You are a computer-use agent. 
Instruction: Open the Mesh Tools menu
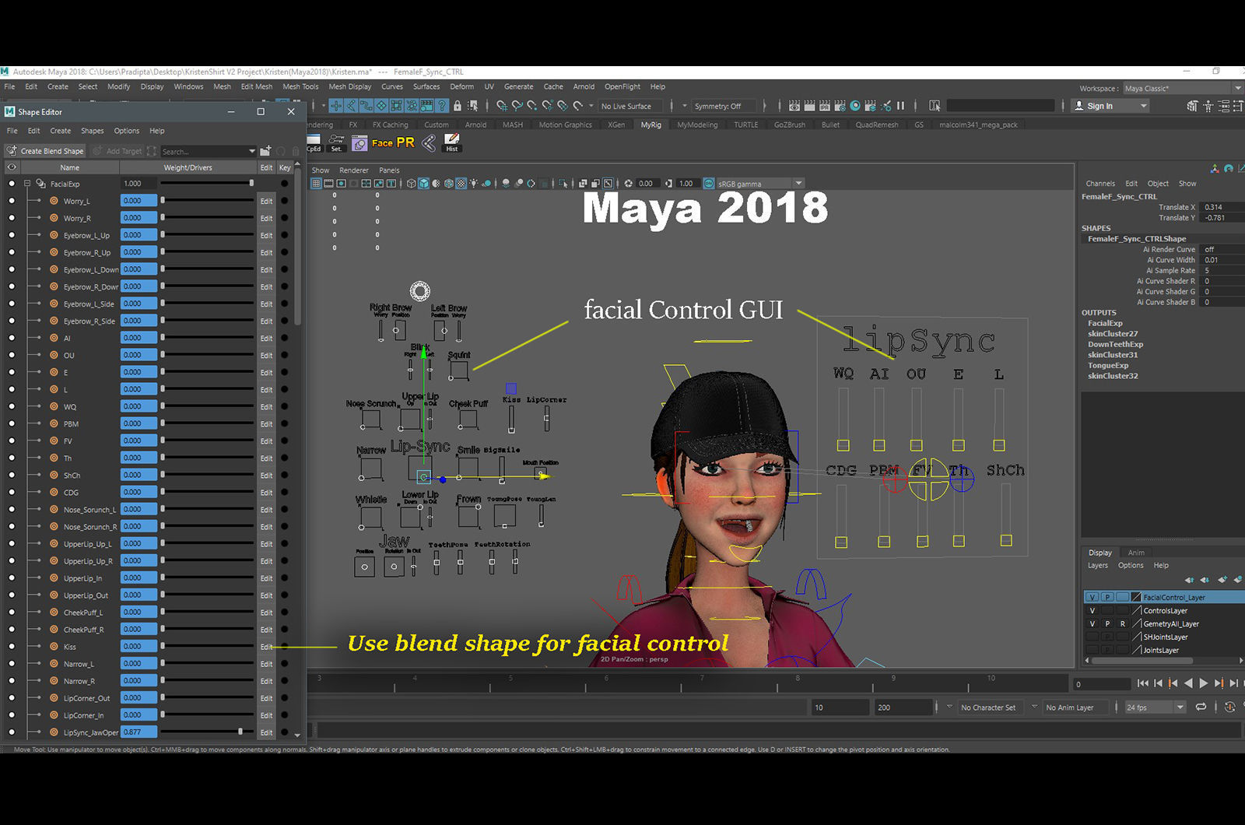pos(300,86)
